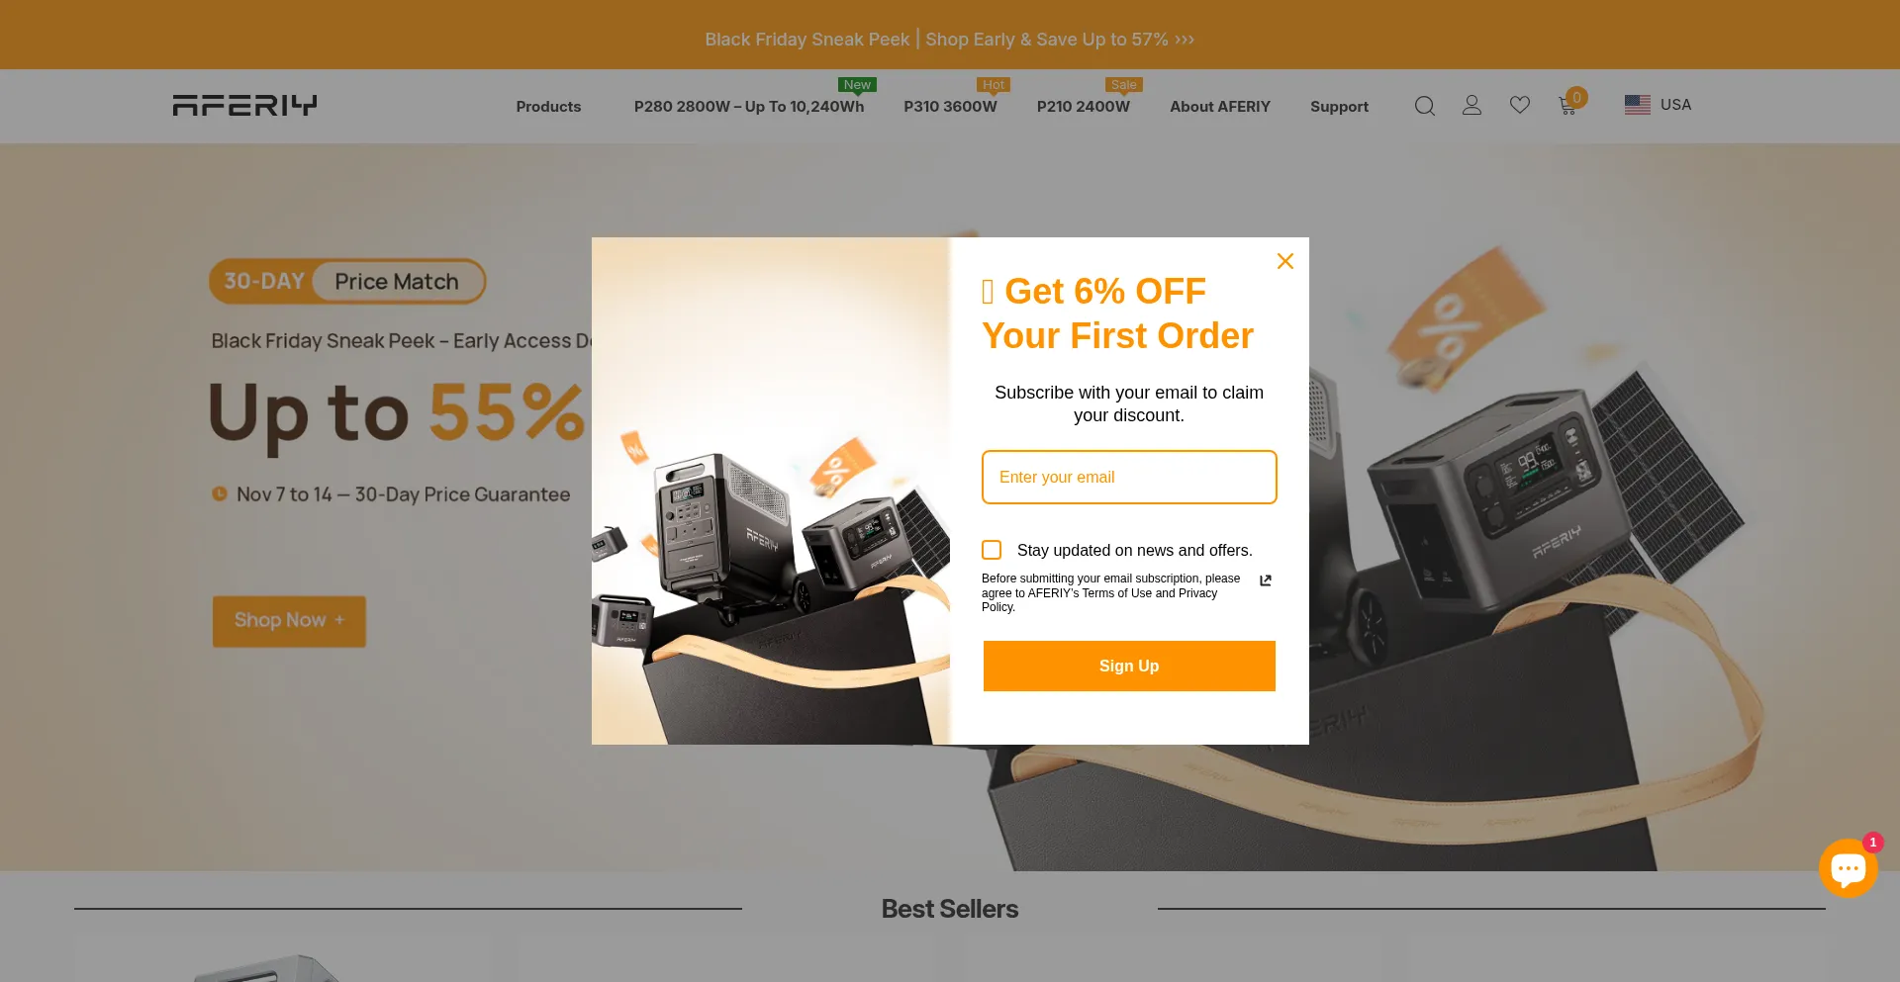Open the search magnifier icon

(x=1424, y=106)
